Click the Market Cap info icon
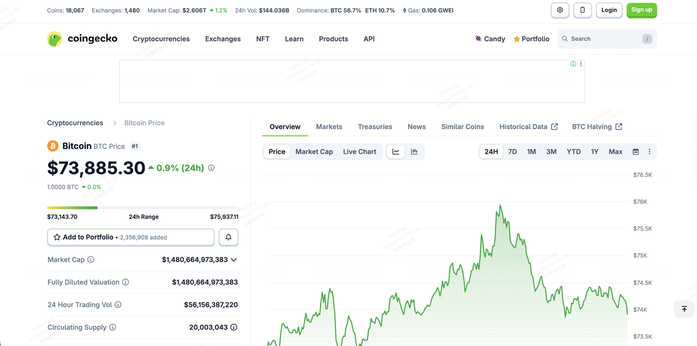Screen dimensions: 697x346 pyautogui.click(x=91, y=259)
